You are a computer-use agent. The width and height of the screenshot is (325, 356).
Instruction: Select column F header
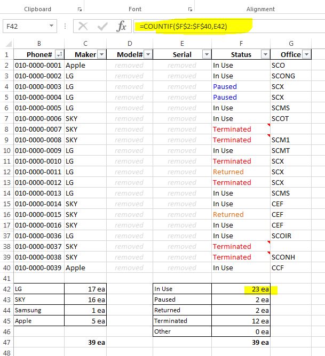click(x=241, y=43)
